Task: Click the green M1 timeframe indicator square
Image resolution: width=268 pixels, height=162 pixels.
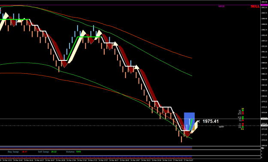Action: tap(243, 111)
